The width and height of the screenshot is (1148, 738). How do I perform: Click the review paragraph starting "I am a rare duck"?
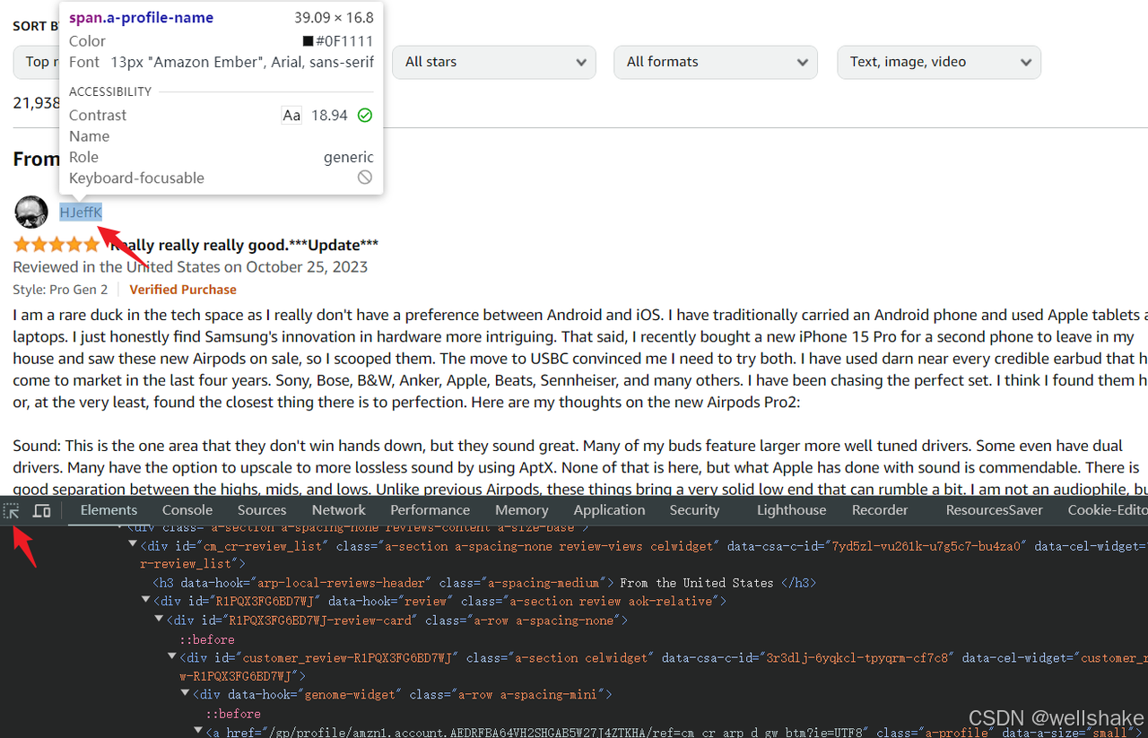pyautogui.click(x=580, y=359)
